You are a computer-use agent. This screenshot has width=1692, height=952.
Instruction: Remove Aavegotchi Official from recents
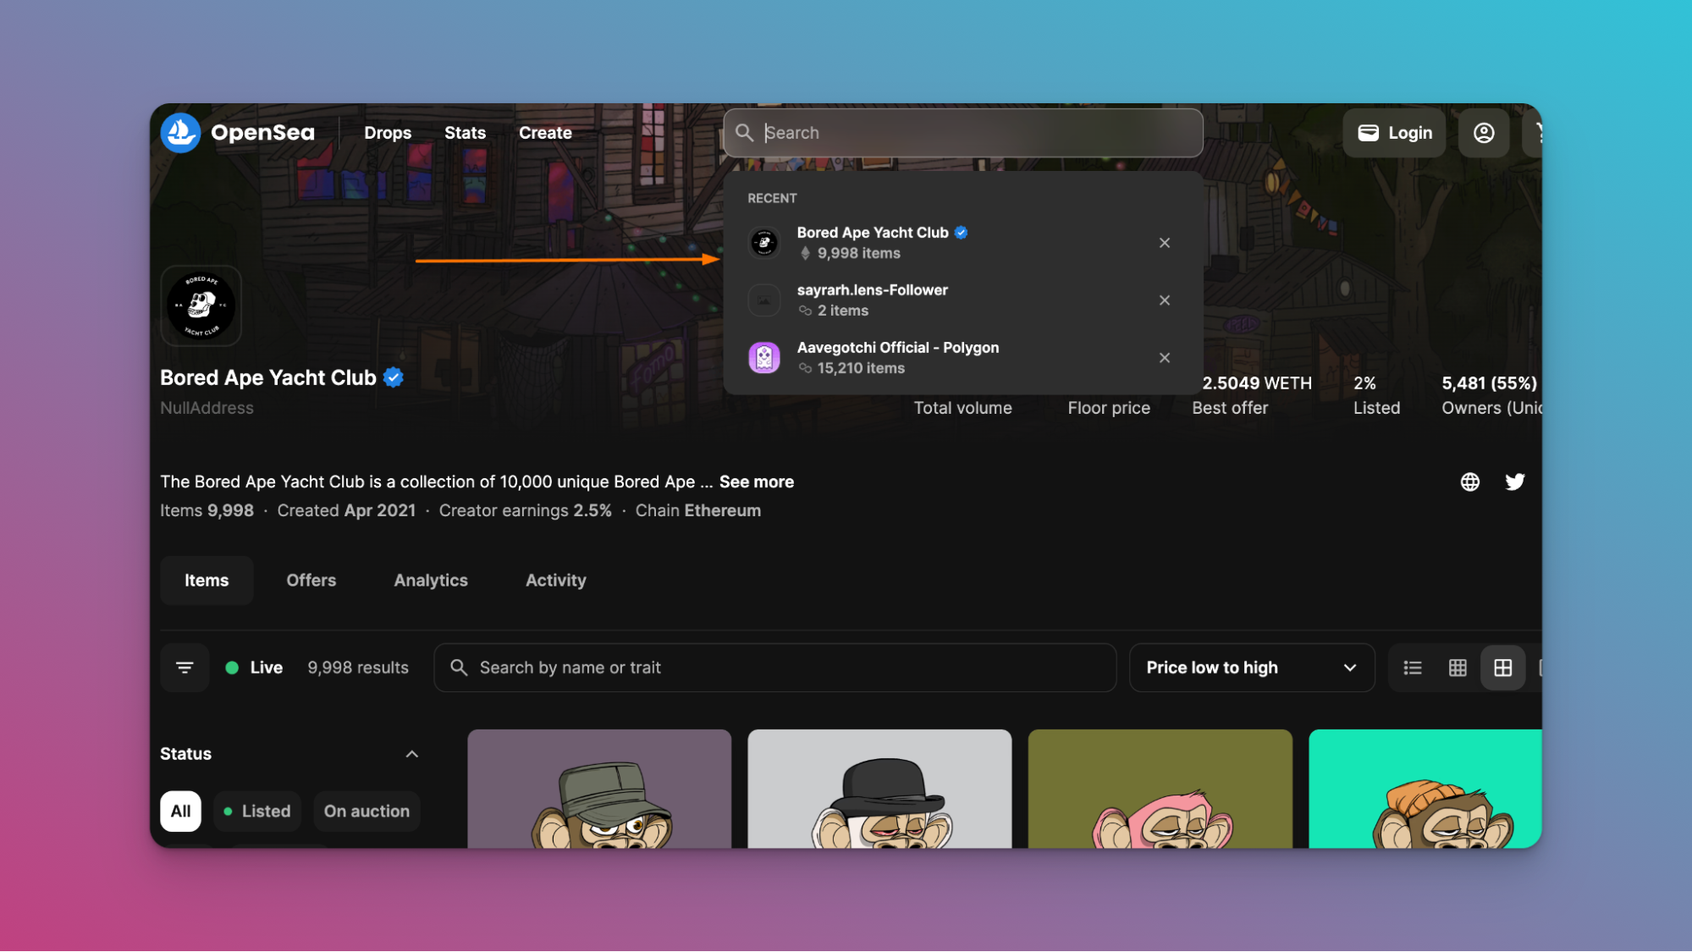click(x=1165, y=358)
